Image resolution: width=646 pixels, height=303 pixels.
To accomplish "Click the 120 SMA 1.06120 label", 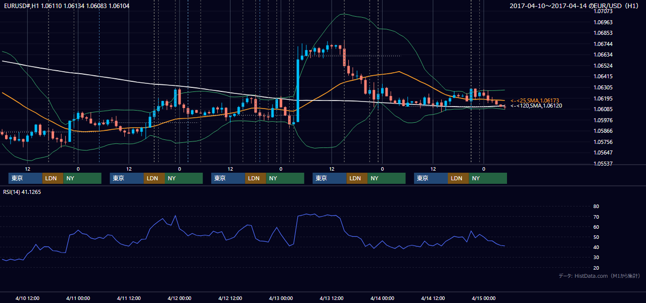I will pos(536,106).
